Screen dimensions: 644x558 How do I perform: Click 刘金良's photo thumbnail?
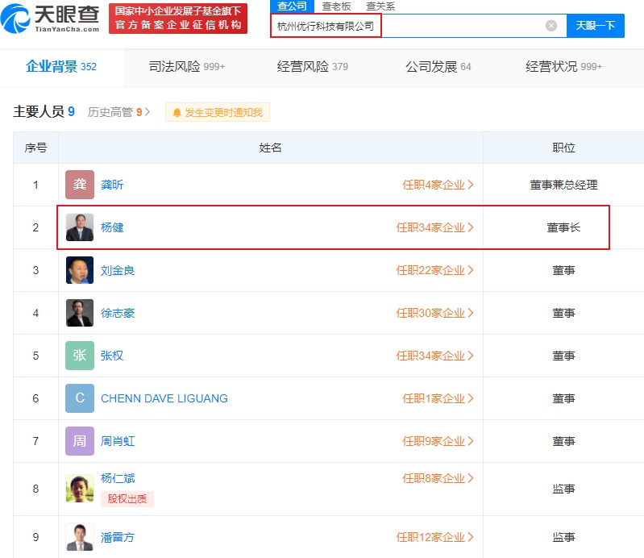click(80, 270)
